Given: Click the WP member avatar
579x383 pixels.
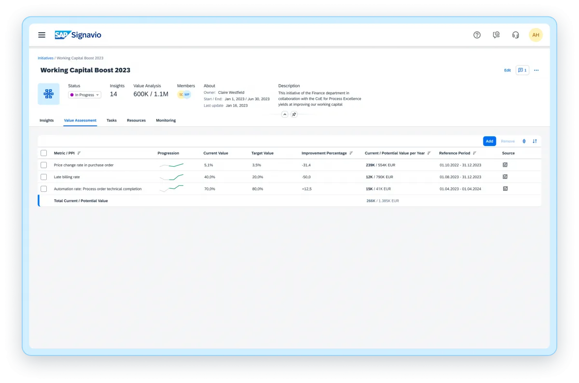Looking at the screenshot, I should (187, 94).
